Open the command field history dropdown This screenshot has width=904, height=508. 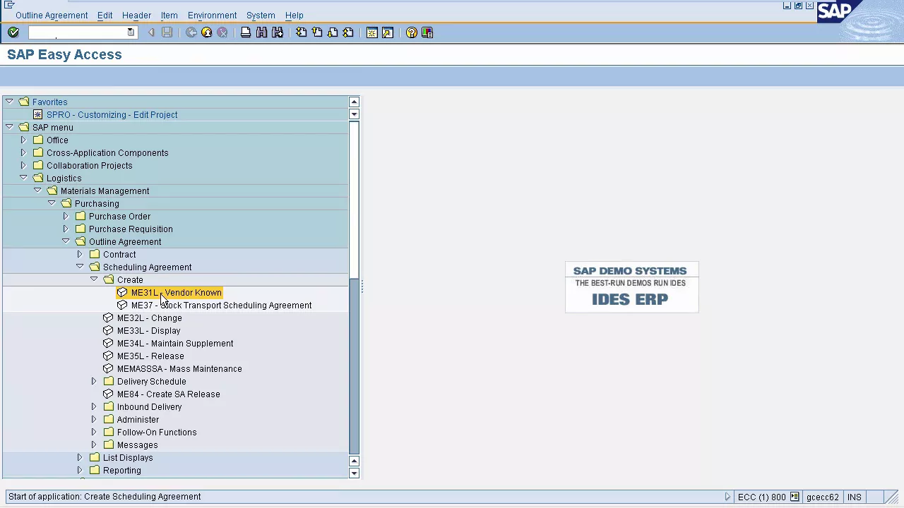click(131, 32)
